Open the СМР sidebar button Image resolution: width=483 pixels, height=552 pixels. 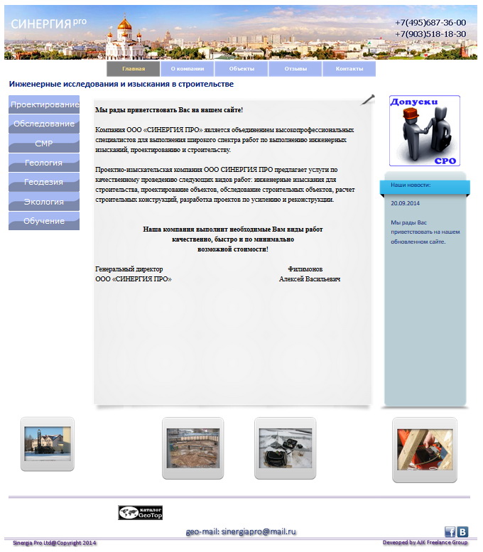coord(44,144)
